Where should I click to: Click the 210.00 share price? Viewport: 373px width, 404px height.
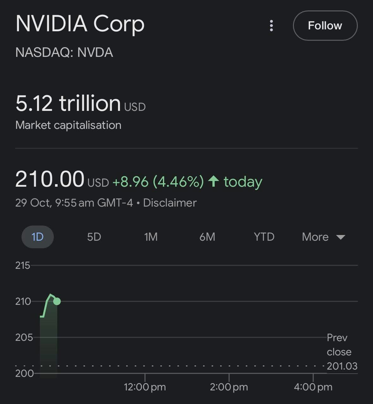pyautogui.click(x=50, y=179)
